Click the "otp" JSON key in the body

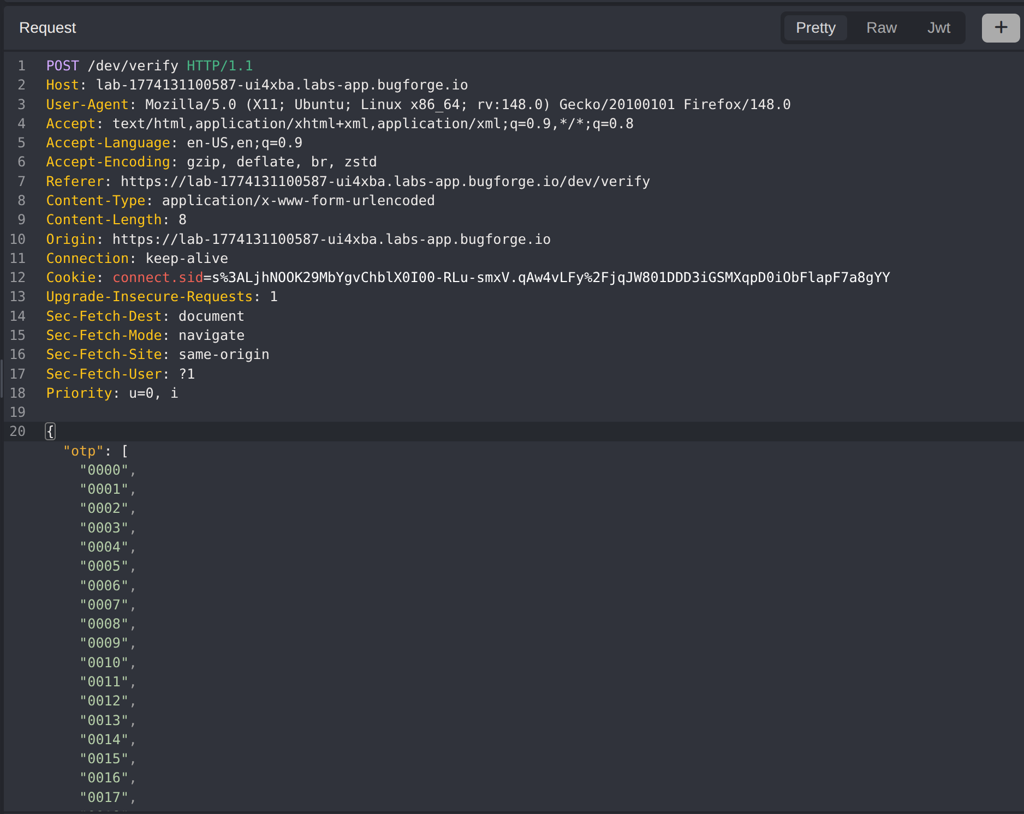pos(84,451)
